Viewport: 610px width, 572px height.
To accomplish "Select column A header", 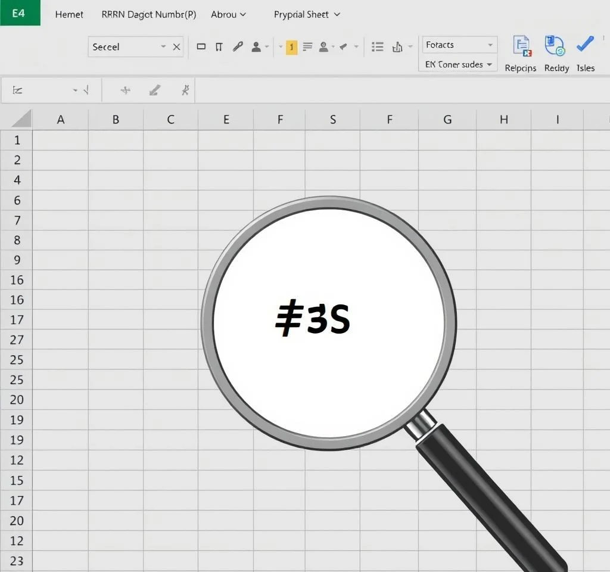I will [61, 119].
